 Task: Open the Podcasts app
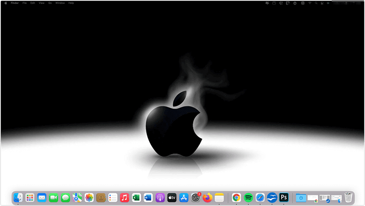point(160,197)
